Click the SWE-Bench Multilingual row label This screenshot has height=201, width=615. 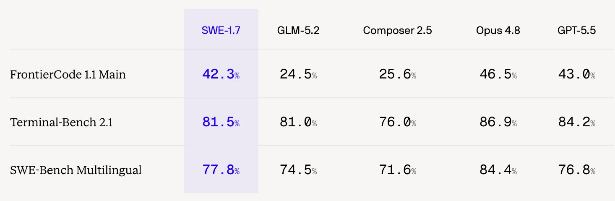76,170
